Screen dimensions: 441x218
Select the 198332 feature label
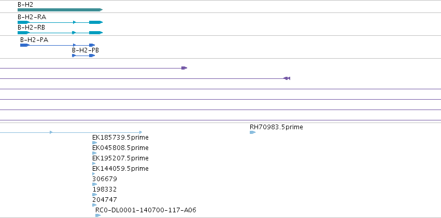pyautogui.click(x=104, y=189)
